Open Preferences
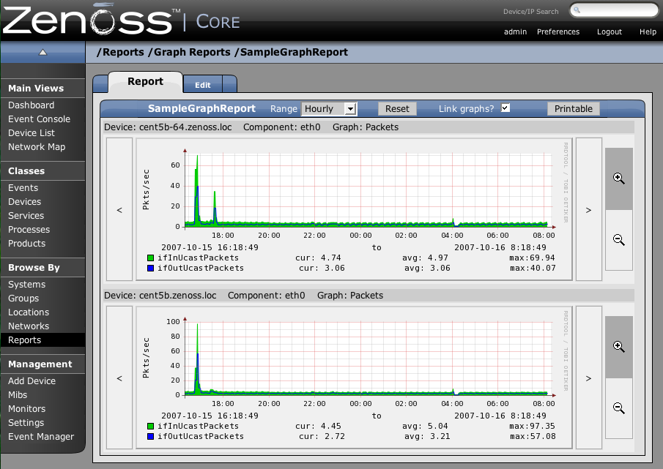Image resolution: width=663 pixels, height=469 pixels. [558, 31]
